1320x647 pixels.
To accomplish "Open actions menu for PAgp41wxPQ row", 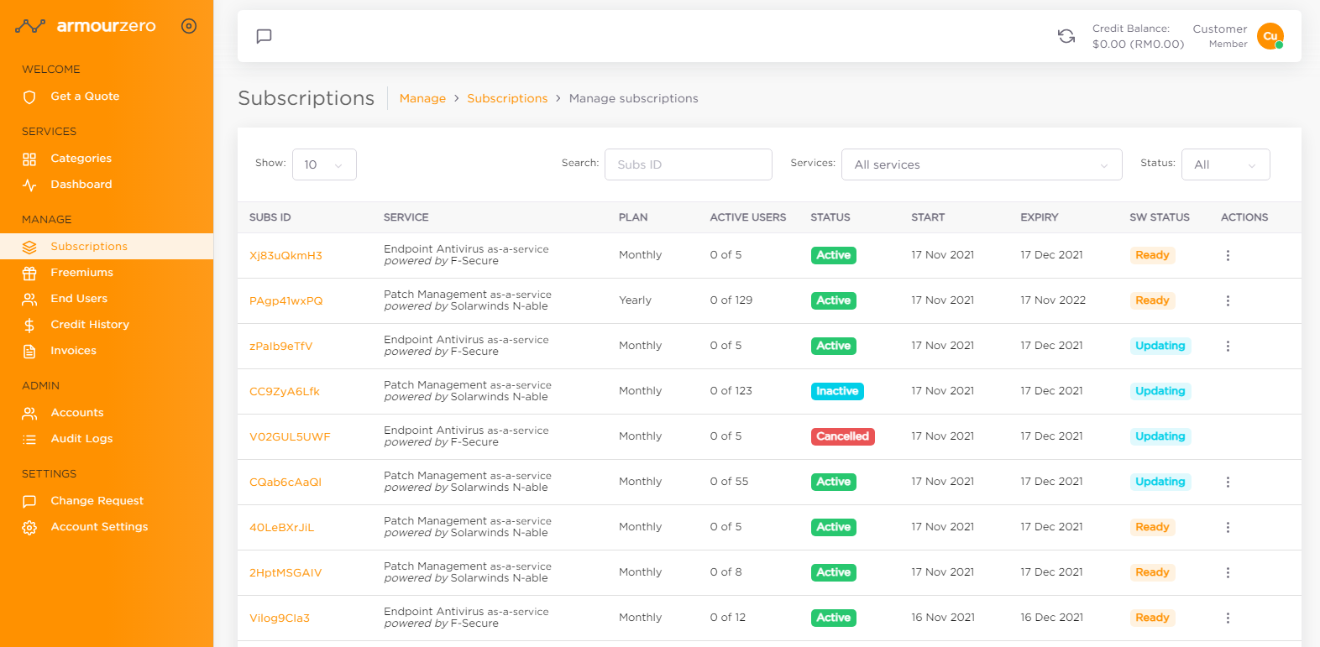I will [x=1228, y=300].
